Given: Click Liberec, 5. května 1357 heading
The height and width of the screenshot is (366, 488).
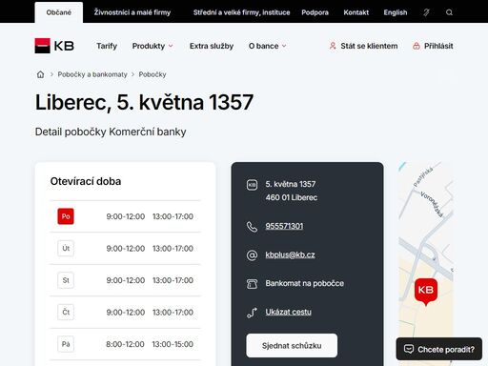Looking at the screenshot, I should click(x=144, y=102).
